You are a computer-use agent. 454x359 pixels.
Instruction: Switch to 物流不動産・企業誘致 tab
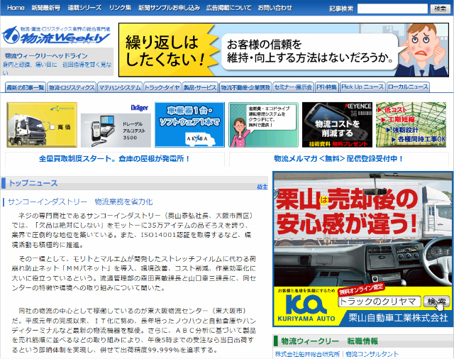(245, 87)
